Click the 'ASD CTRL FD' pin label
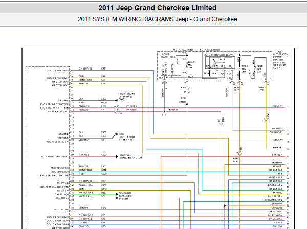 61,209
